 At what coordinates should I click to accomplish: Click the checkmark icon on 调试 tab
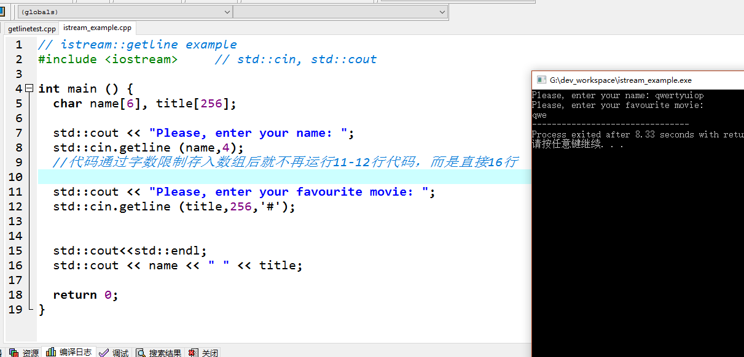pos(104,353)
